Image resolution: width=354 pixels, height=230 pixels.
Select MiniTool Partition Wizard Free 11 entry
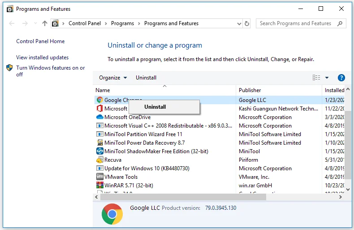[x=143, y=134]
